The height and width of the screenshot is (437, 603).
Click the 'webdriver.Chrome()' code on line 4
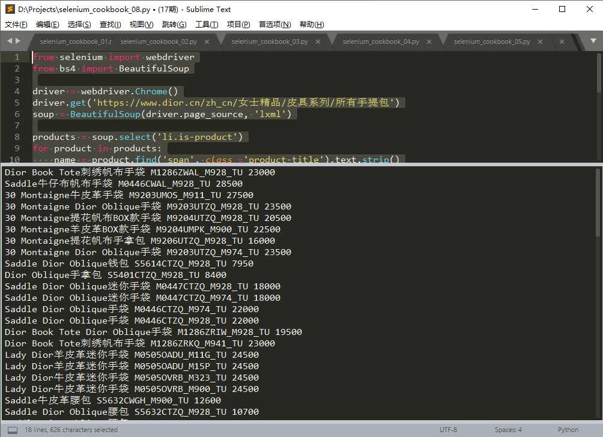coord(129,91)
